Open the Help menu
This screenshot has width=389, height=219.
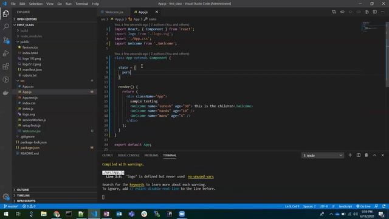tap(95, 4)
